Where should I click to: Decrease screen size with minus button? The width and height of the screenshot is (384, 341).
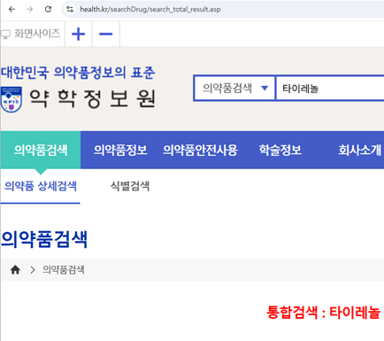(x=106, y=34)
